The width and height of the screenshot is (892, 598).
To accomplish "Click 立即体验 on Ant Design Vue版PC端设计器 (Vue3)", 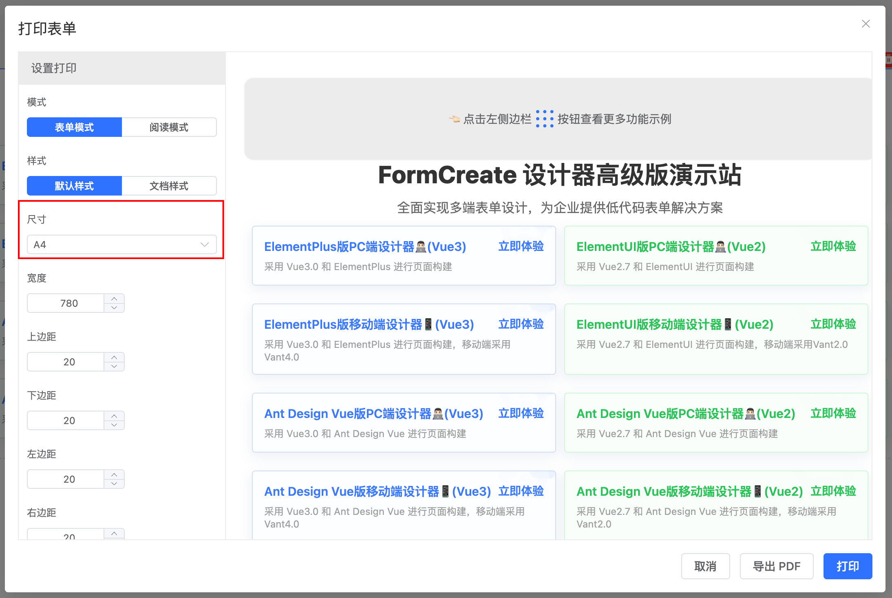I will (521, 413).
